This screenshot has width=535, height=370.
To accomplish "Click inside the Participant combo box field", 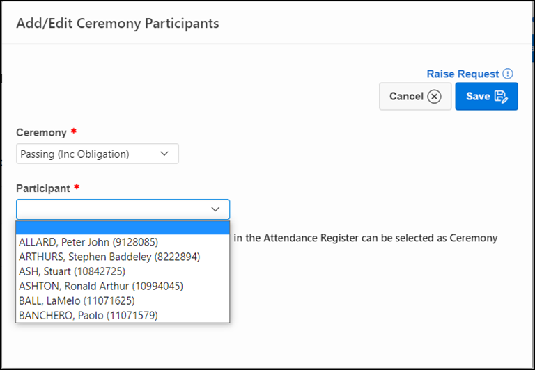I will 111,209.
